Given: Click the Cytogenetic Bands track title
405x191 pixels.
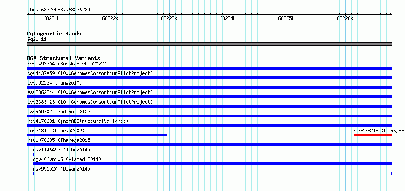Looking at the screenshot, I should (54, 34).
